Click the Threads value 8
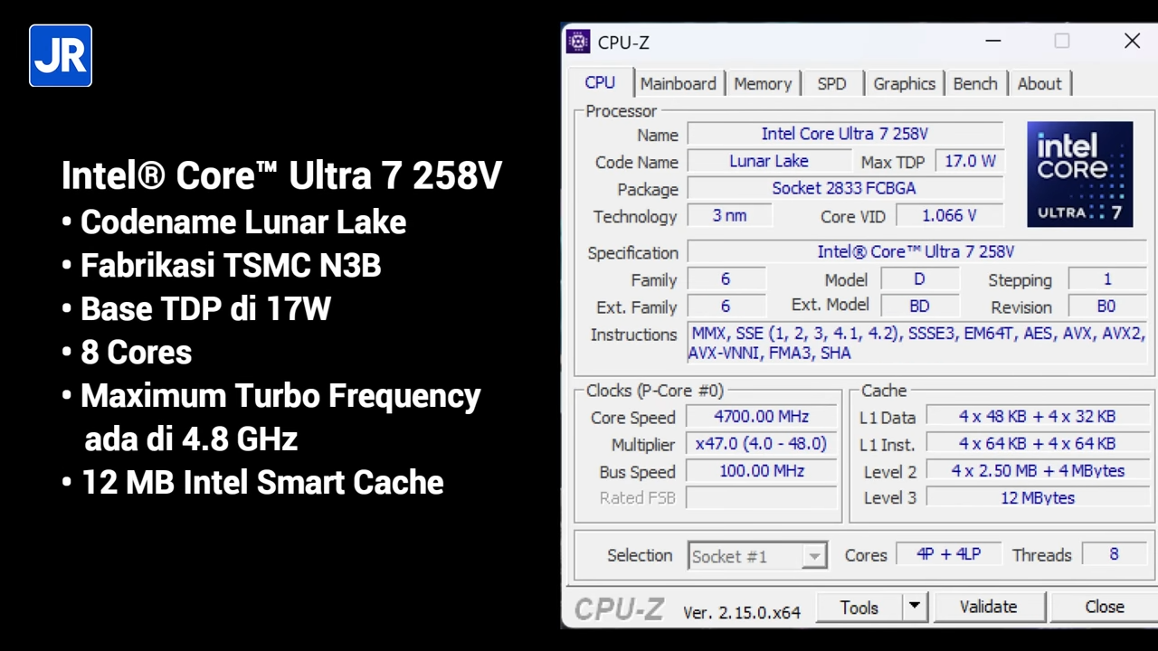Screen dimensions: 1158x651 (x=1115, y=554)
